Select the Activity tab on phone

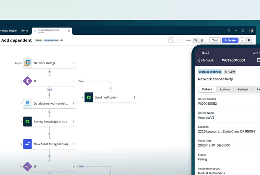coord(225,89)
